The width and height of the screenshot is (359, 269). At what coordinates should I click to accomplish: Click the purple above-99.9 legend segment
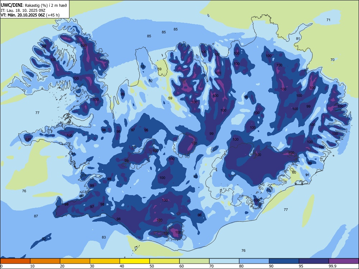click(344, 261)
